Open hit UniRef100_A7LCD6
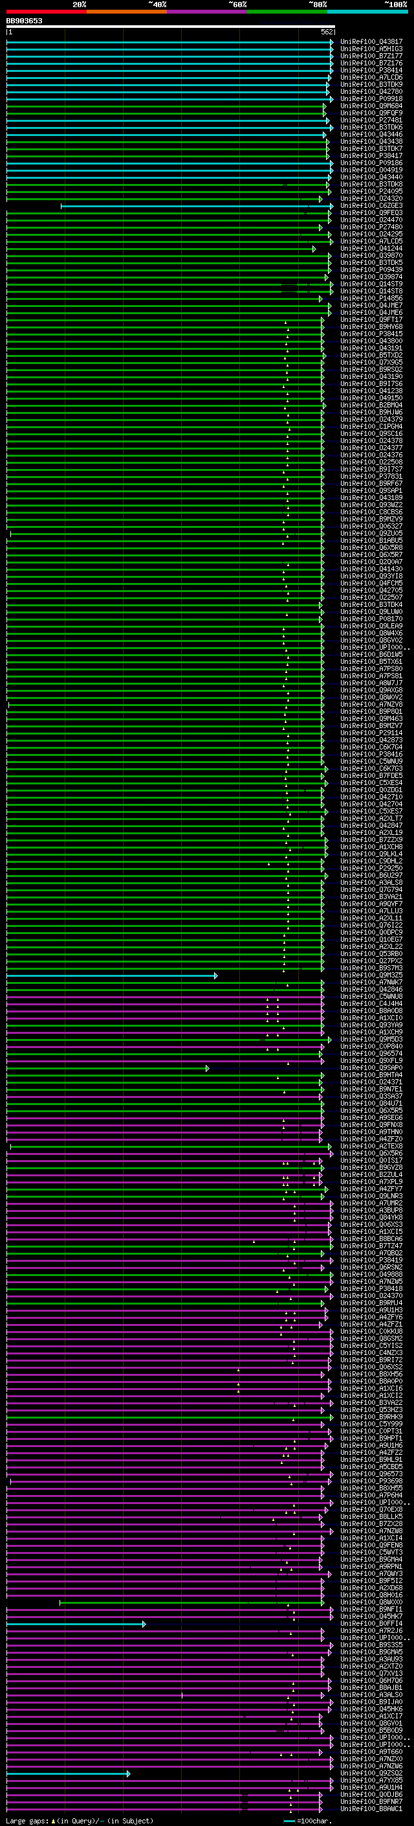 (371, 77)
